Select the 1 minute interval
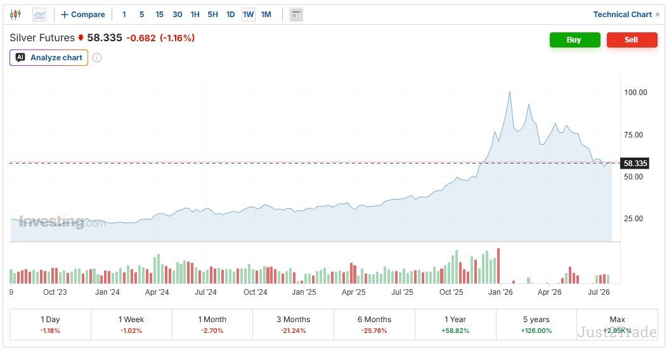The image size is (669, 350). (124, 15)
